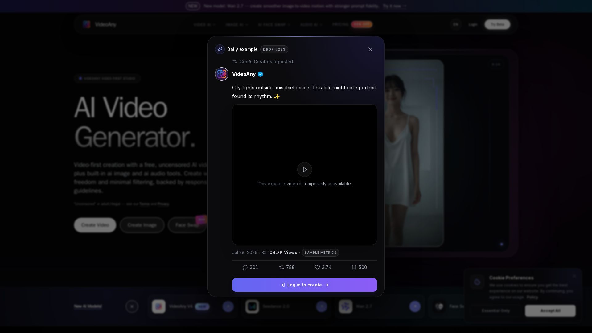Repost the post with 788 reposts
The height and width of the screenshot is (333, 592).
point(286,267)
